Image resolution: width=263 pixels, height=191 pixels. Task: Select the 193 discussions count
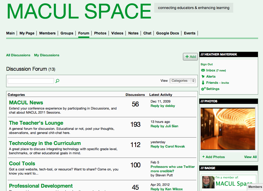[x=135, y=124]
